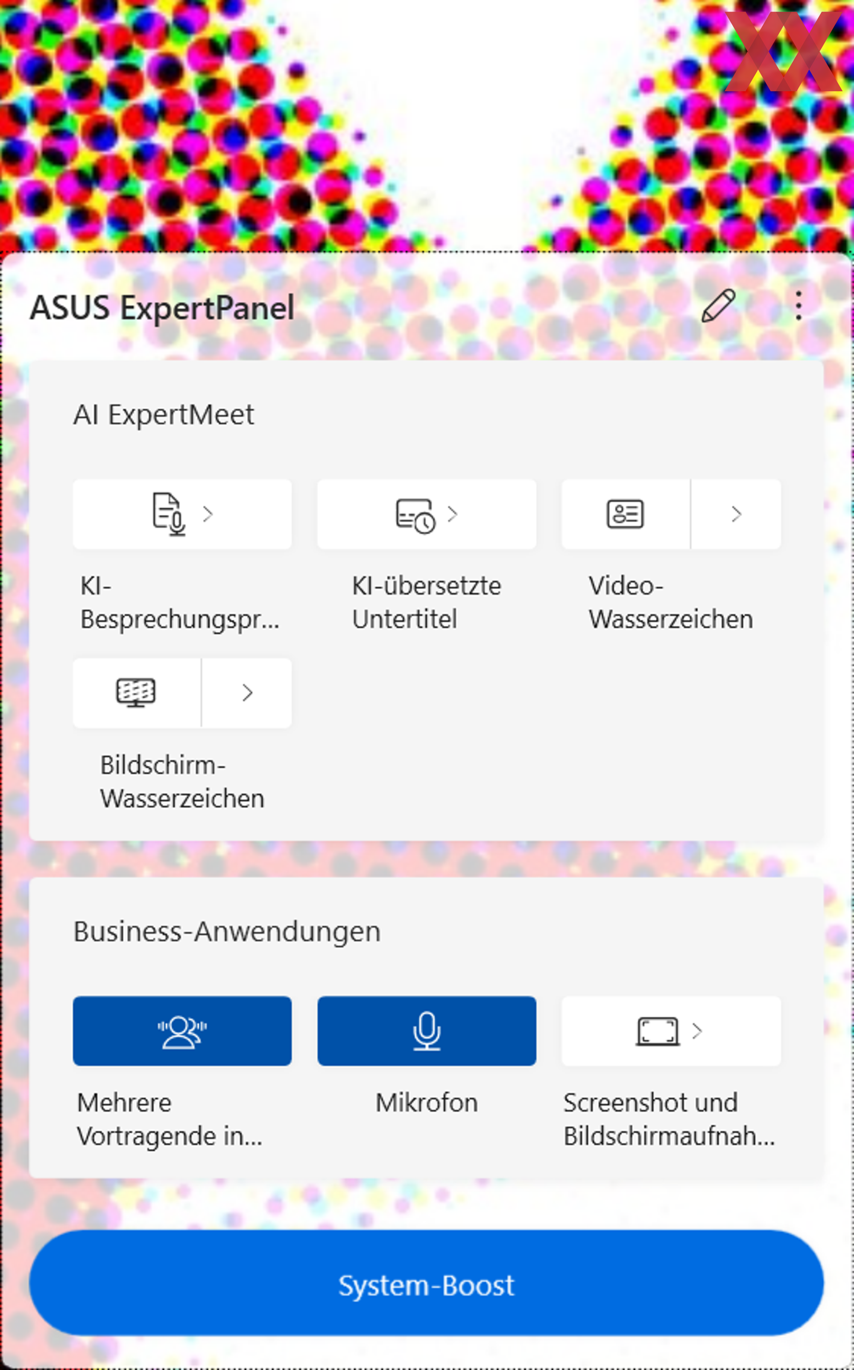The image size is (854, 1370).
Task: Click the Mikrofon label
Action: [427, 1102]
